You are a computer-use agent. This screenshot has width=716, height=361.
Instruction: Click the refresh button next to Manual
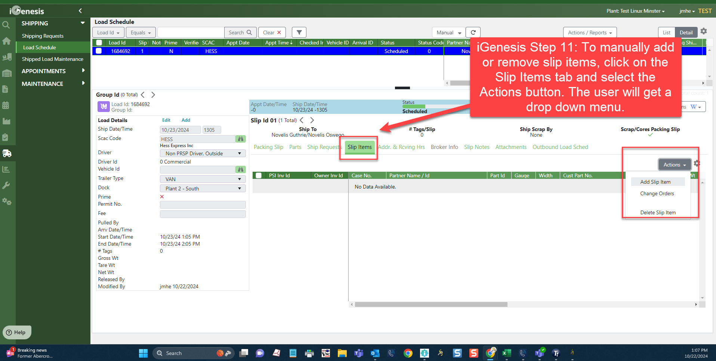(473, 32)
